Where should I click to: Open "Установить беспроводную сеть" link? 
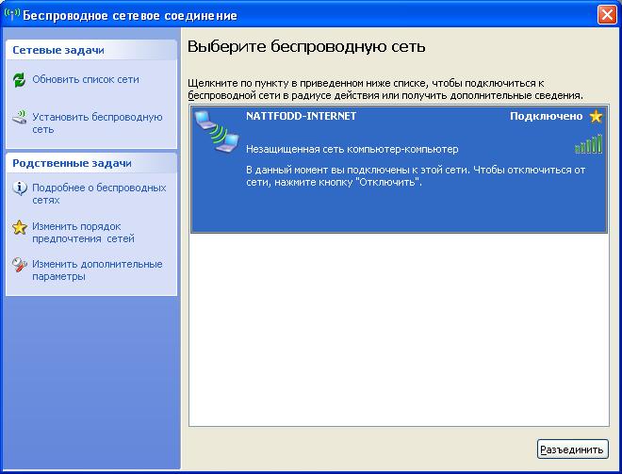click(x=97, y=123)
